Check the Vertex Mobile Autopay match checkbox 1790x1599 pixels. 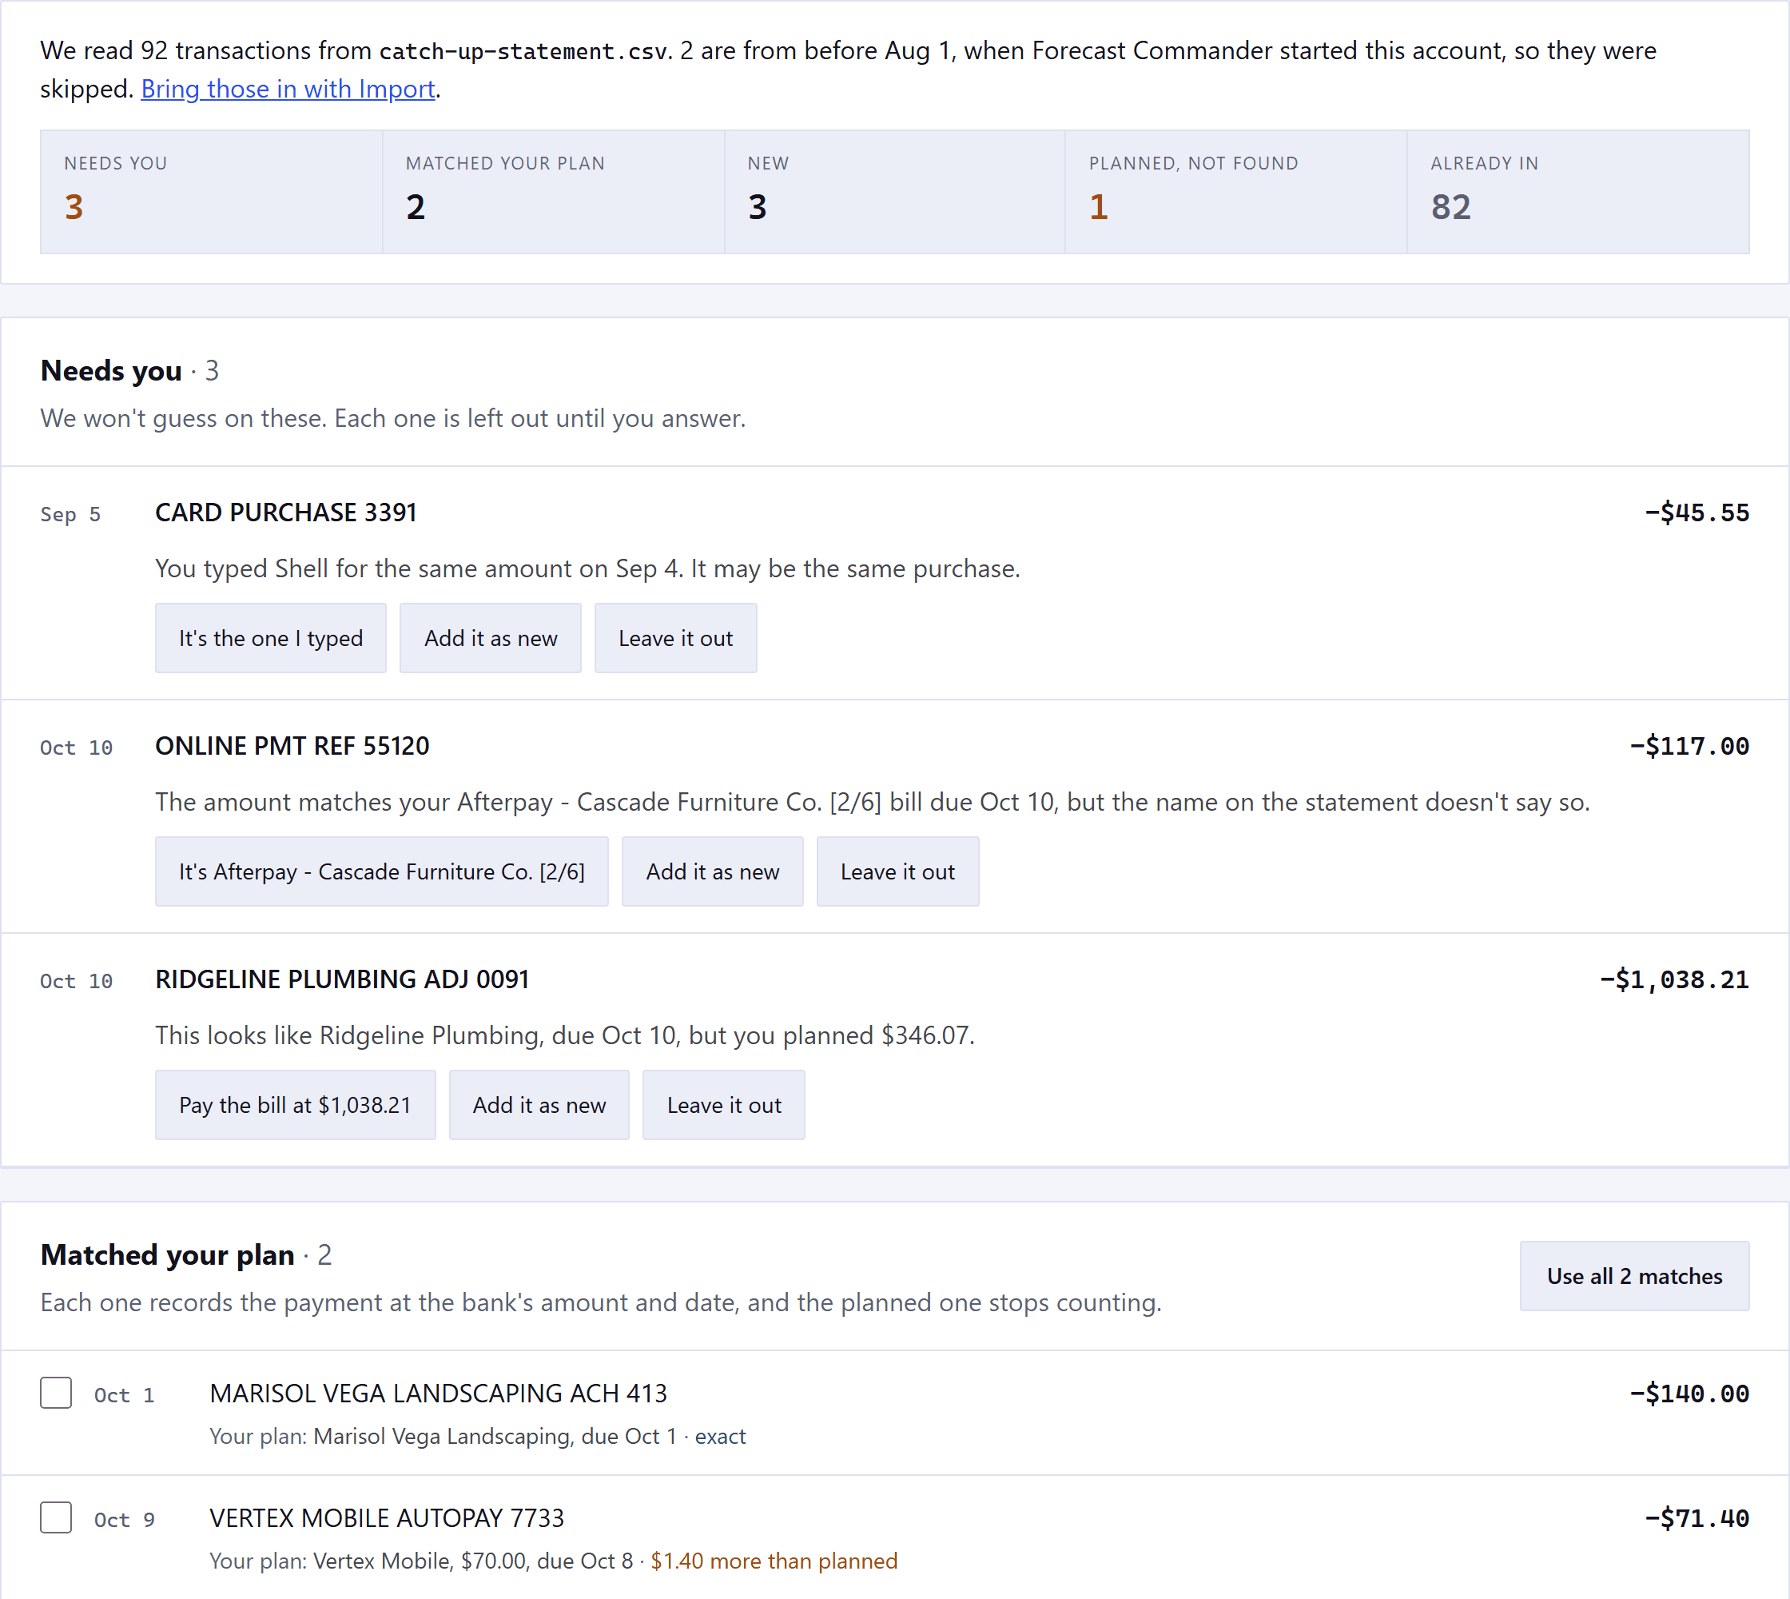(x=56, y=1518)
